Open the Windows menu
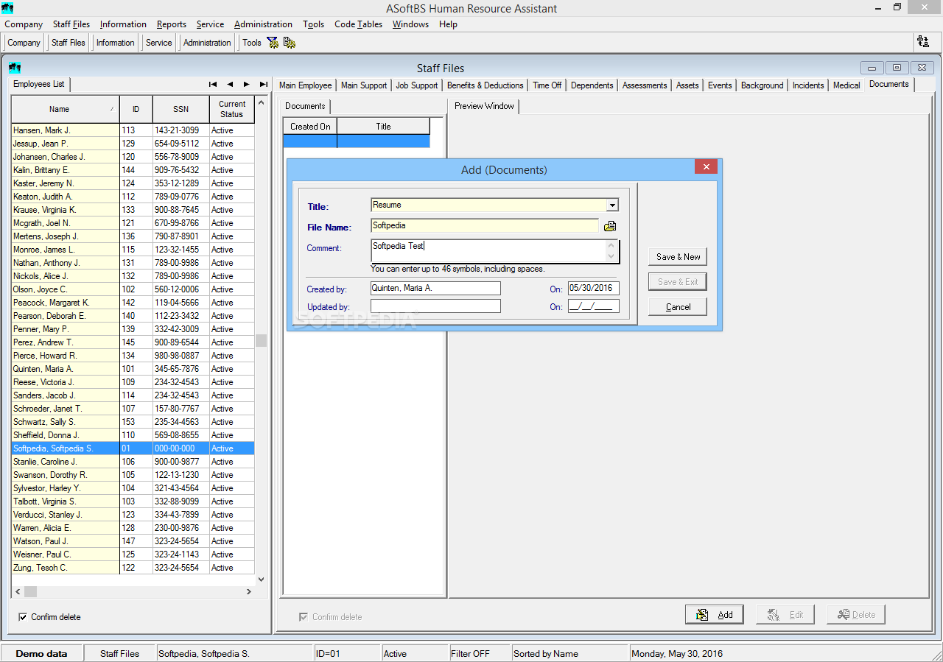943x662 pixels. point(410,24)
